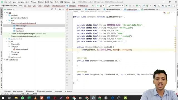Collapse all in Project panel
The height and width of the screenshot is (100, 178).
pyautogui.click(x=56, y=9)
